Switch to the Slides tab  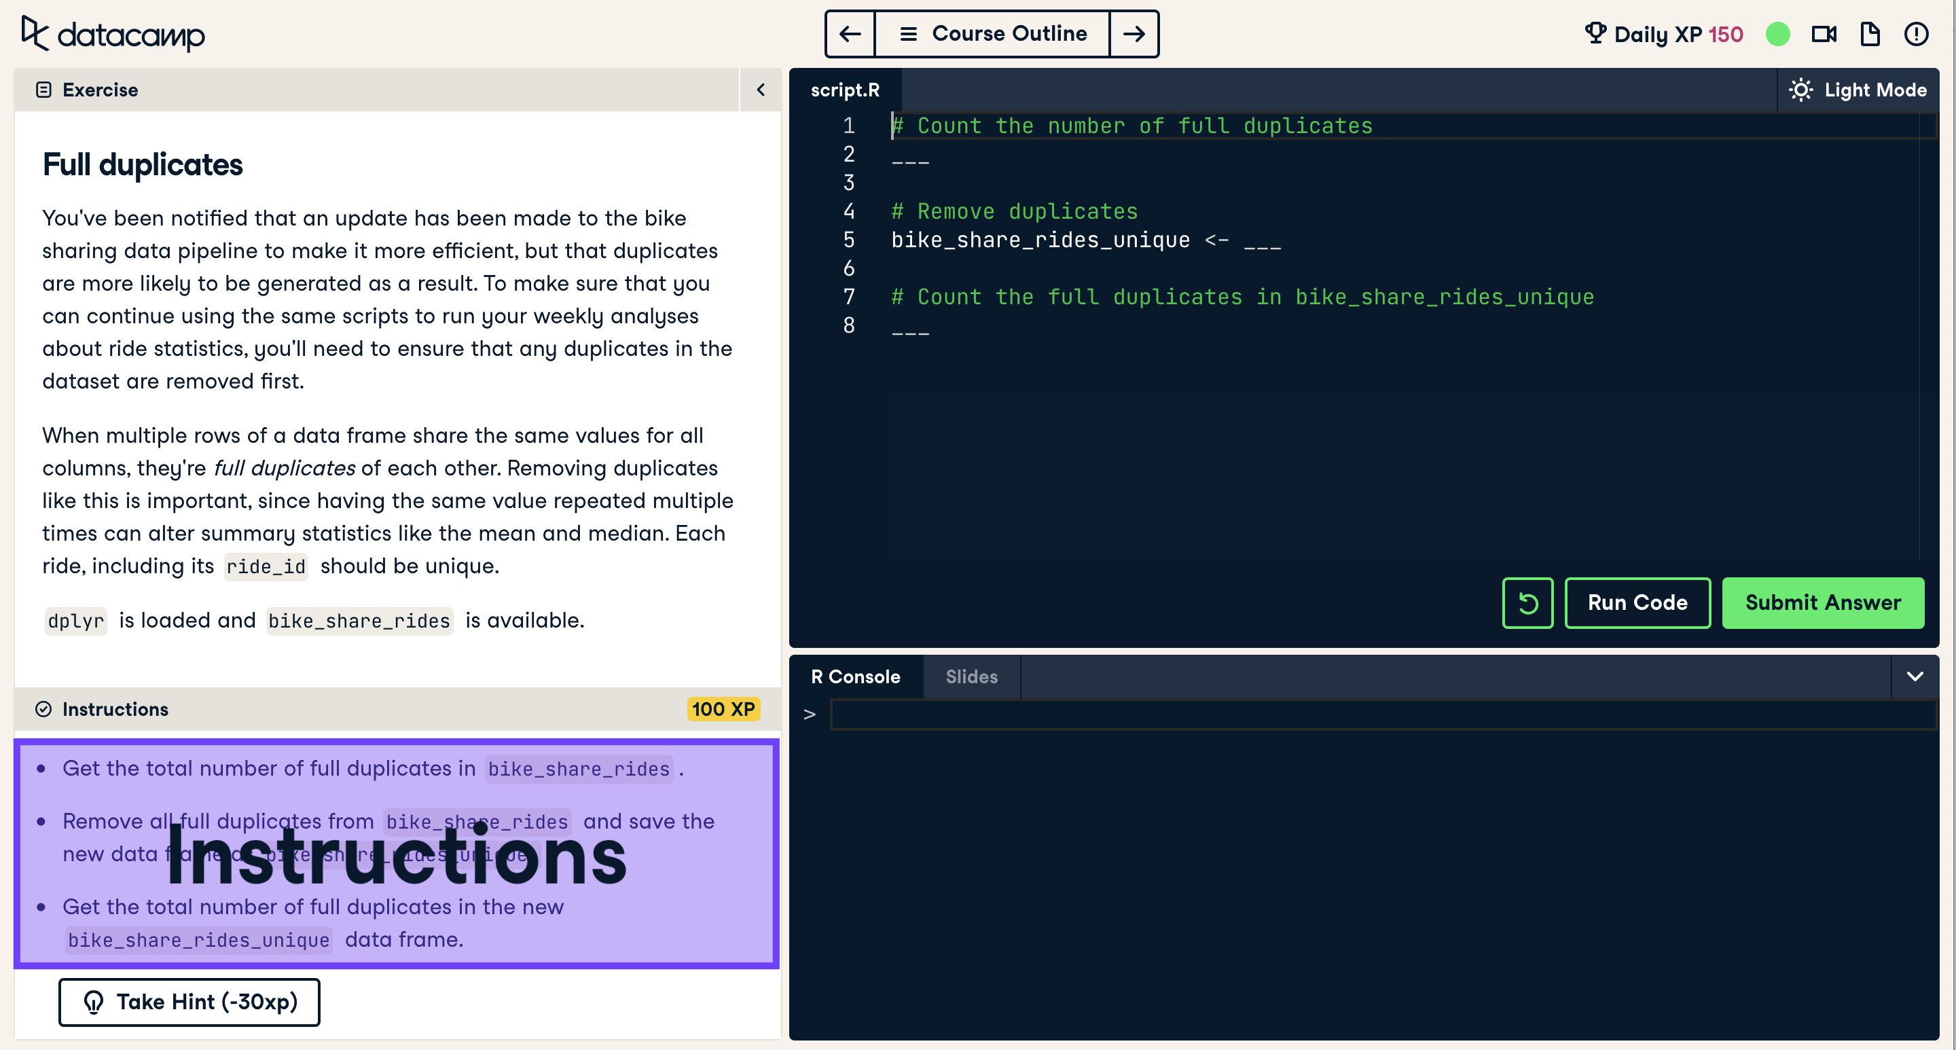[971, 676]
